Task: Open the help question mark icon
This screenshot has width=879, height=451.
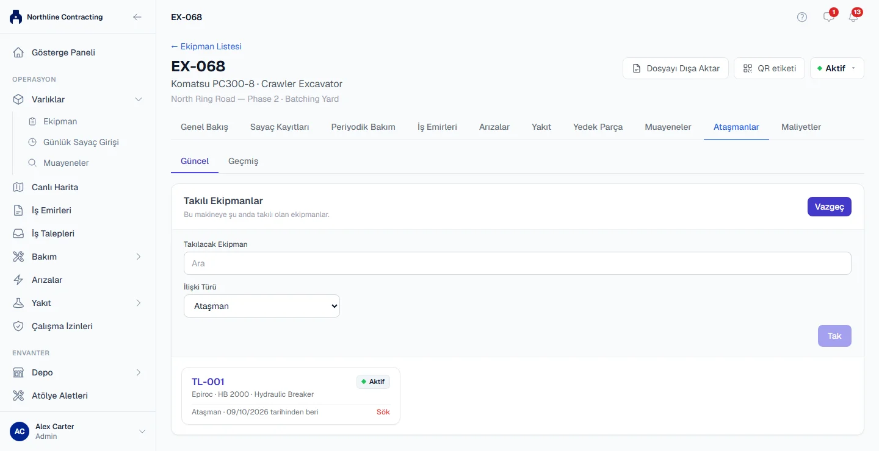Action: coord(802,17)
